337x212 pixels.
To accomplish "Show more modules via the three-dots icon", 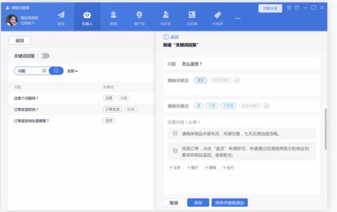I will (x=237, y=19).
